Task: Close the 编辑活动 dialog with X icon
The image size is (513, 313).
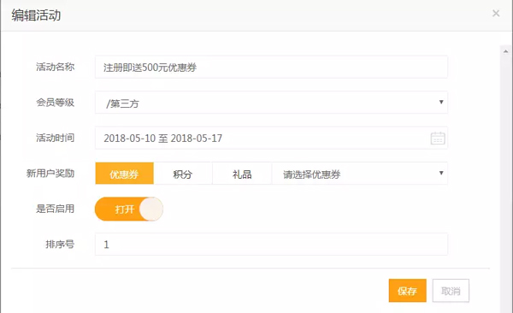Action: point(496,14)
